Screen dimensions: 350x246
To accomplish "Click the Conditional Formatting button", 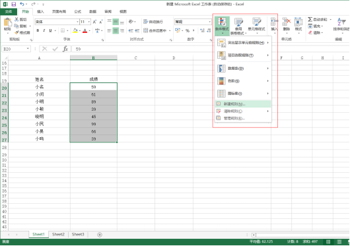I will pyautogui.click(x=222, y=26).
